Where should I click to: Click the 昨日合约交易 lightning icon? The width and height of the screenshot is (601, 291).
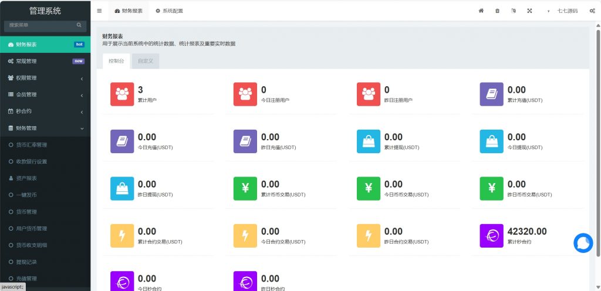tap(369, 236)
